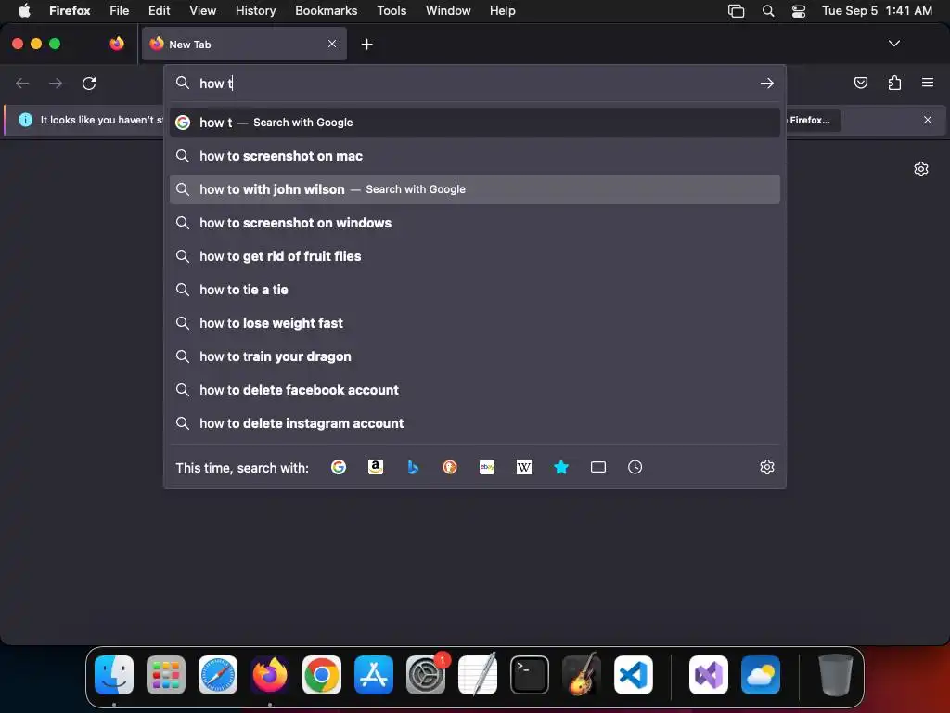This screenshot has width=950, height=713.
Task: Open Spotlight search in menu bar
Action: click(x=767, y=10)
